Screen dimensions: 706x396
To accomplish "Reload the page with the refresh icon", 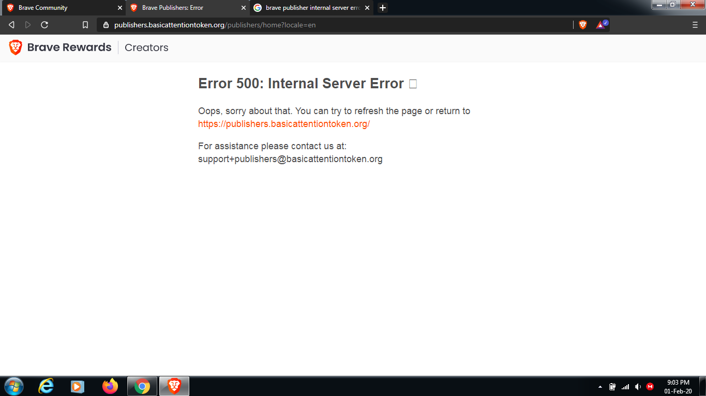I will [x=44, y=25].
